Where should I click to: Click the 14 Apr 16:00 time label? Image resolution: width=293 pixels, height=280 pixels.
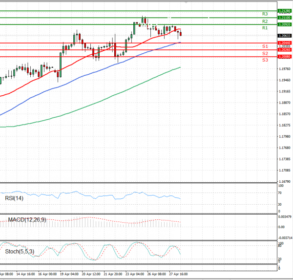click(25, 274)
